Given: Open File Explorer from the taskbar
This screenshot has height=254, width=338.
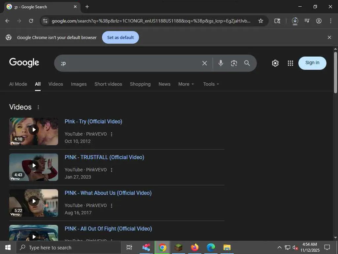Looking at the screenshot, I should coord(227,247).
